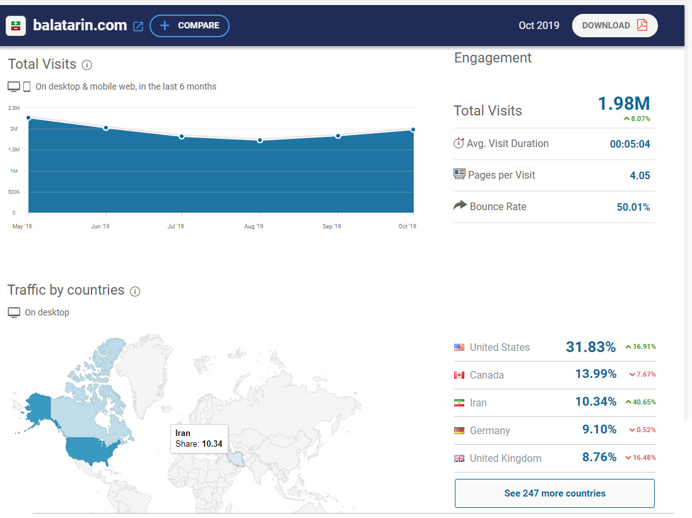This screenshot has width=692, height=518.
Task: Click the Iran flag icon
Action: point(459,403)
